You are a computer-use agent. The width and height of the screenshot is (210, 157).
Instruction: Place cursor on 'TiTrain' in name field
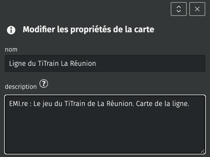[49, 64]
